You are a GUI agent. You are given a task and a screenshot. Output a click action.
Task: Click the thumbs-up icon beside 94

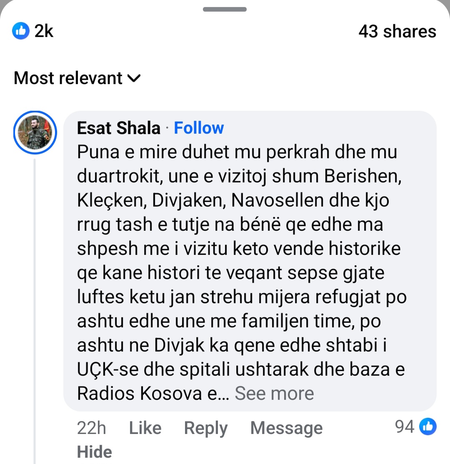pyautogui.click(x=427, y=427)
